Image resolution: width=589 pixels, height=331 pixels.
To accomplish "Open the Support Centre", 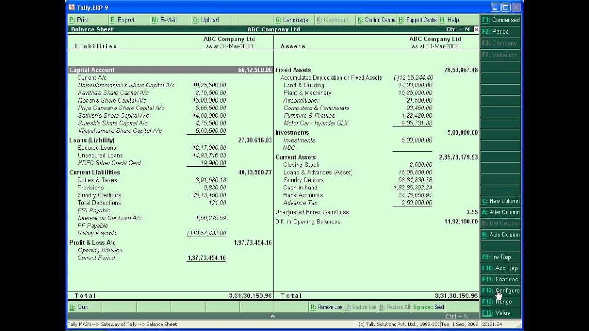I will click(418, 20).
